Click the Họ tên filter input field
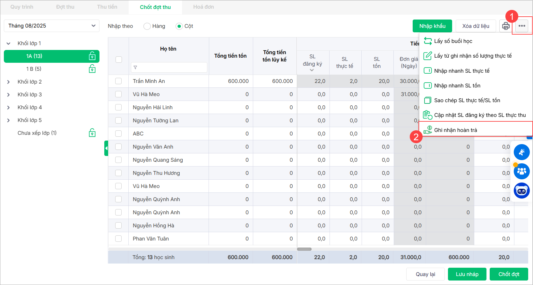533x285 pixels. click(x=169, y=68)
